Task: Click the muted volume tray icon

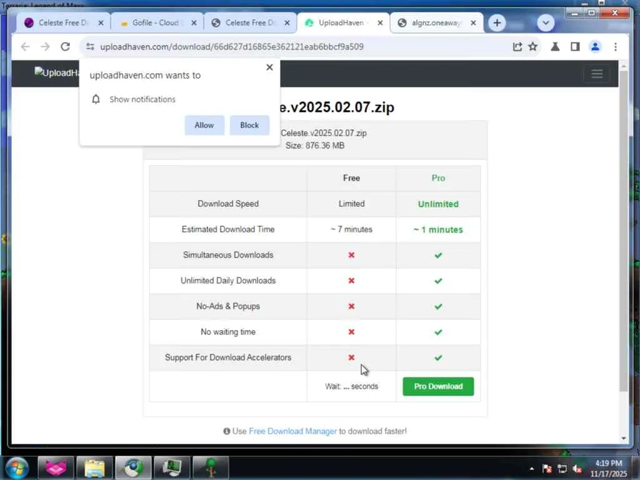Action: coord(577,469)
